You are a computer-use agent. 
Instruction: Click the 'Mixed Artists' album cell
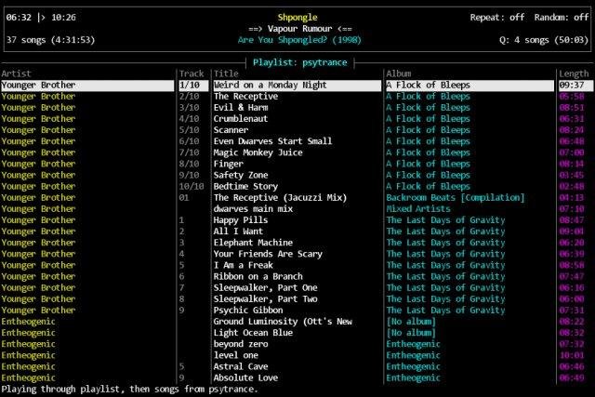coord(418,209)
